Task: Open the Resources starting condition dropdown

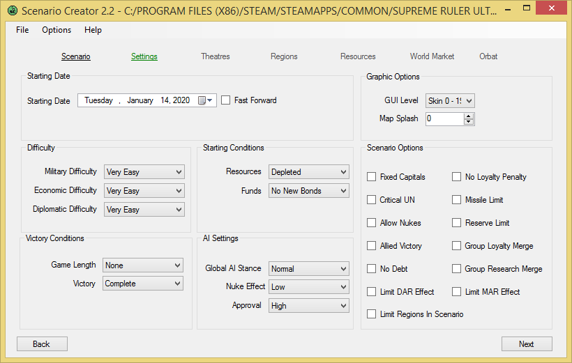Action: pyautogui.click(x=308, y=171)
